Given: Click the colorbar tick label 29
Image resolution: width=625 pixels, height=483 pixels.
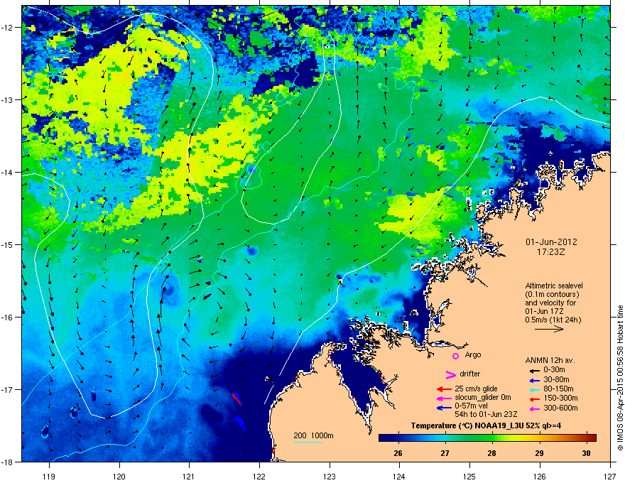Looking at the screenshot, I should click(539, 453).
